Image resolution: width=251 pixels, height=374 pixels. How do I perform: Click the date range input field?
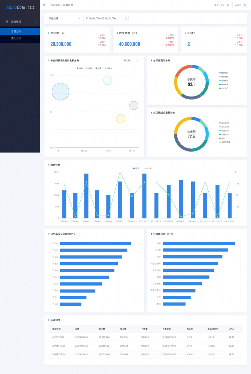pyautogui.click(x=103, y=18)
